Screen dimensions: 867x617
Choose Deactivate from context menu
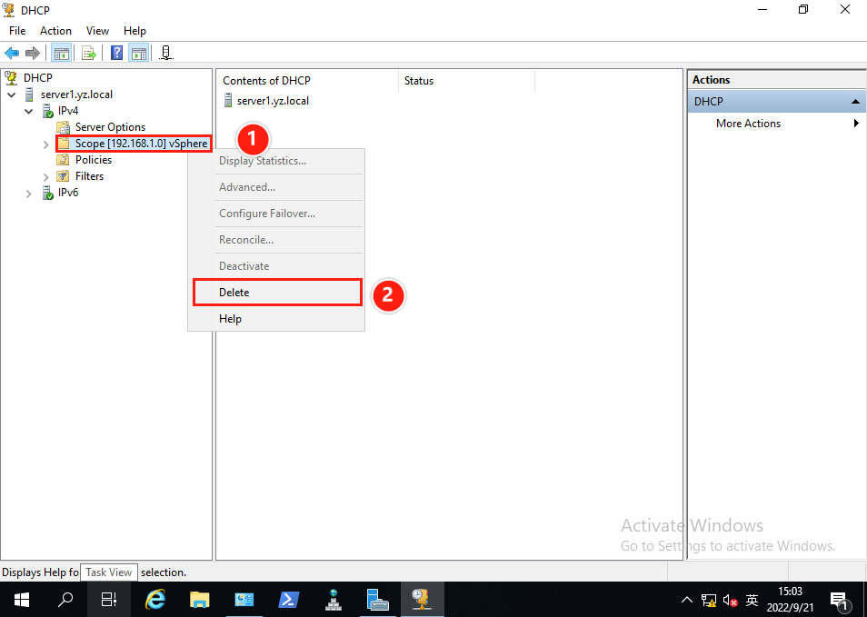pos(276,266)
